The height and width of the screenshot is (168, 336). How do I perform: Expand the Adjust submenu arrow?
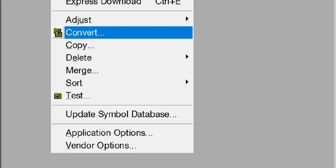(187, 19)
